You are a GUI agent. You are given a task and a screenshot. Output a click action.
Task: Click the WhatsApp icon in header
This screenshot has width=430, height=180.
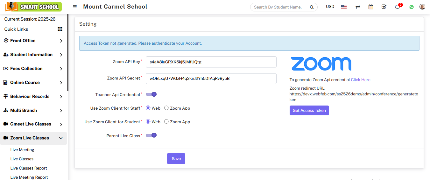click(x=412, y=7)
